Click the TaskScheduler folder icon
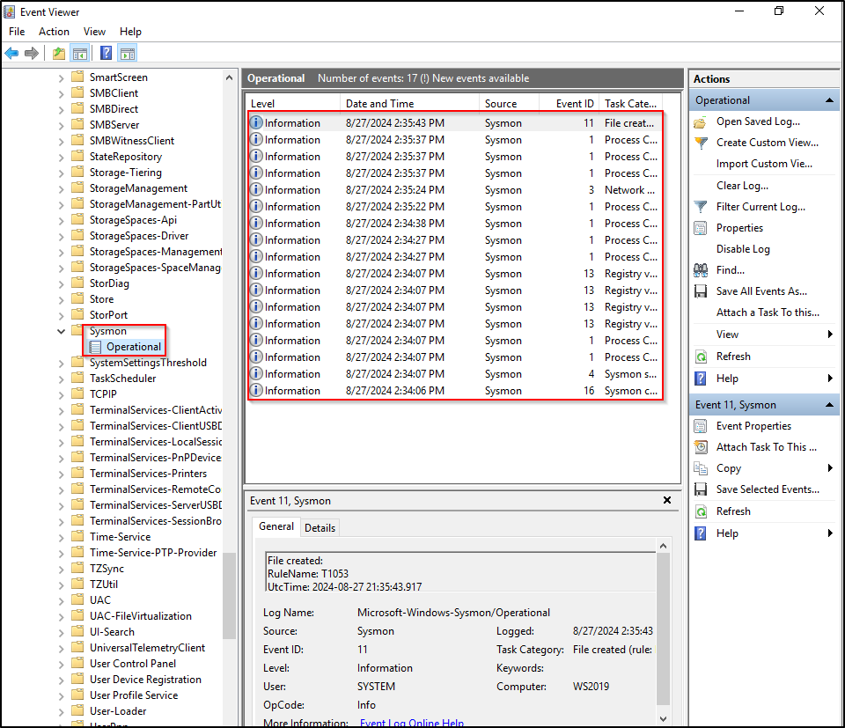 tap(78, 379)
